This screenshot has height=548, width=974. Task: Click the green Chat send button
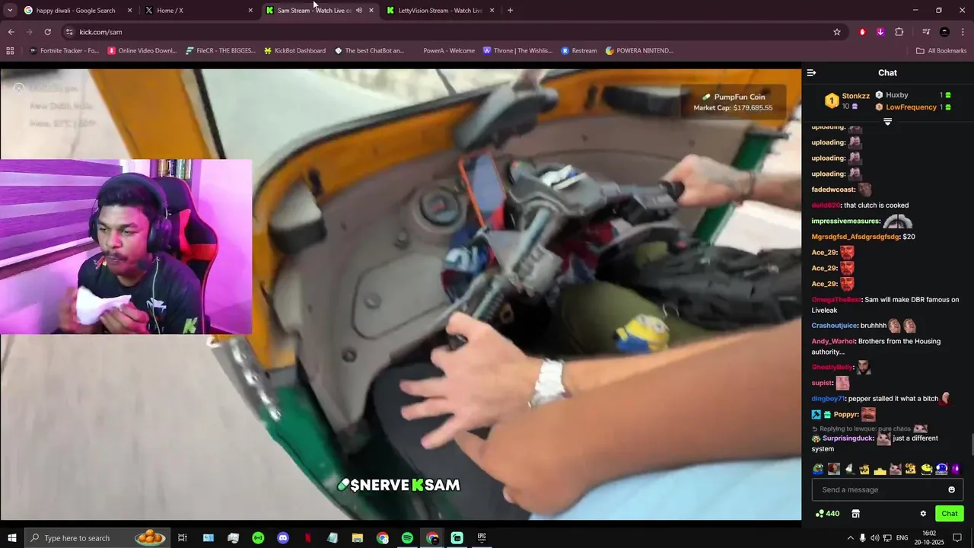pos(949,514)
